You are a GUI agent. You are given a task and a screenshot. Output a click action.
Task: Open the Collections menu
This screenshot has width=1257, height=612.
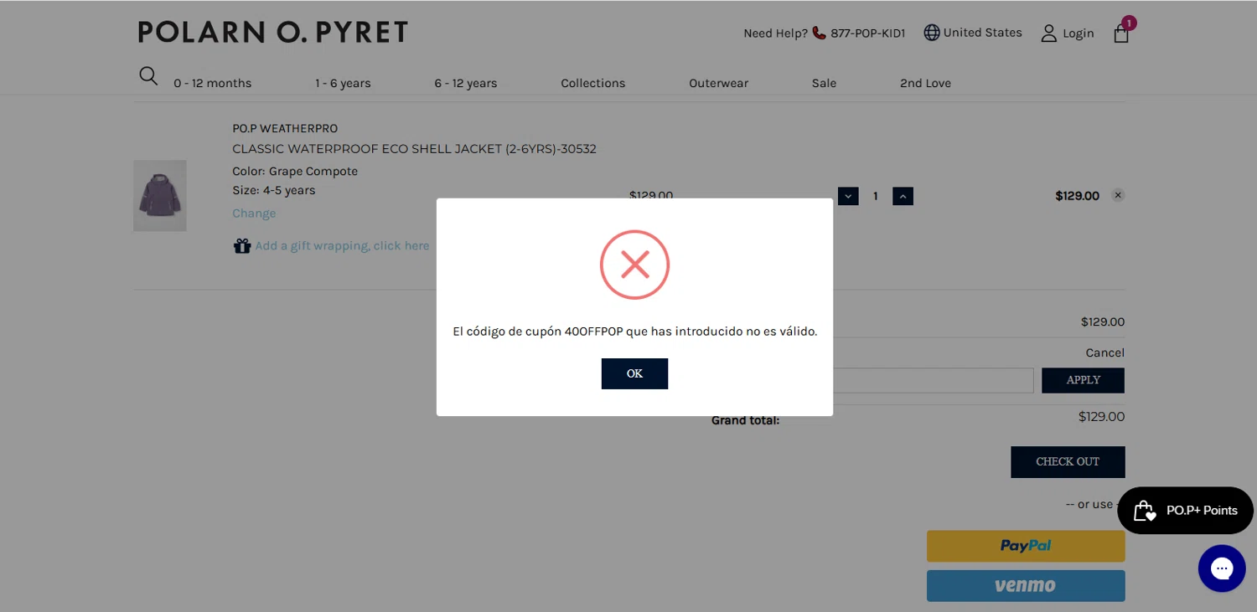click(x=592, y=83)
